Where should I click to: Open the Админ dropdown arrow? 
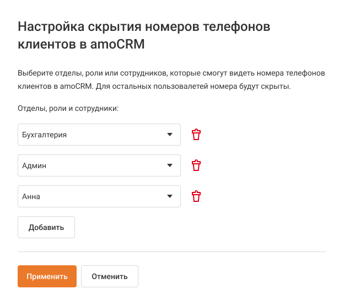coord(170,165)
